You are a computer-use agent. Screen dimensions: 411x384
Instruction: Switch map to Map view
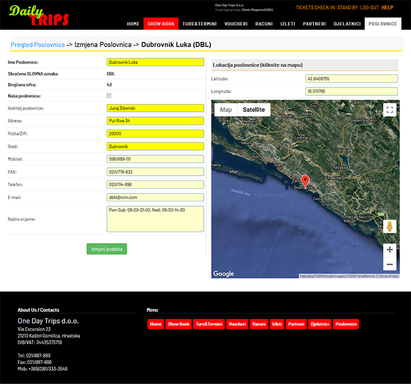click(226, 110)
